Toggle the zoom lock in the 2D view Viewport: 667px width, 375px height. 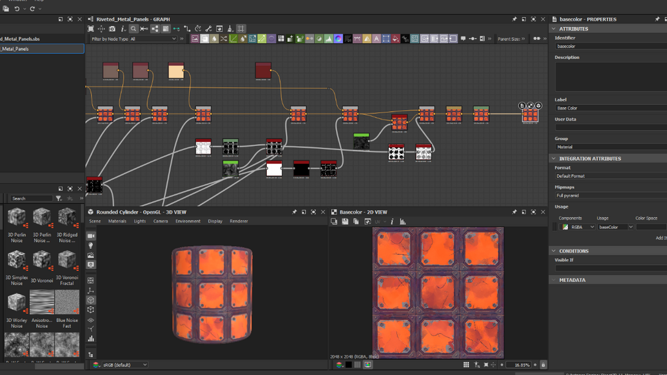point(543,365)
